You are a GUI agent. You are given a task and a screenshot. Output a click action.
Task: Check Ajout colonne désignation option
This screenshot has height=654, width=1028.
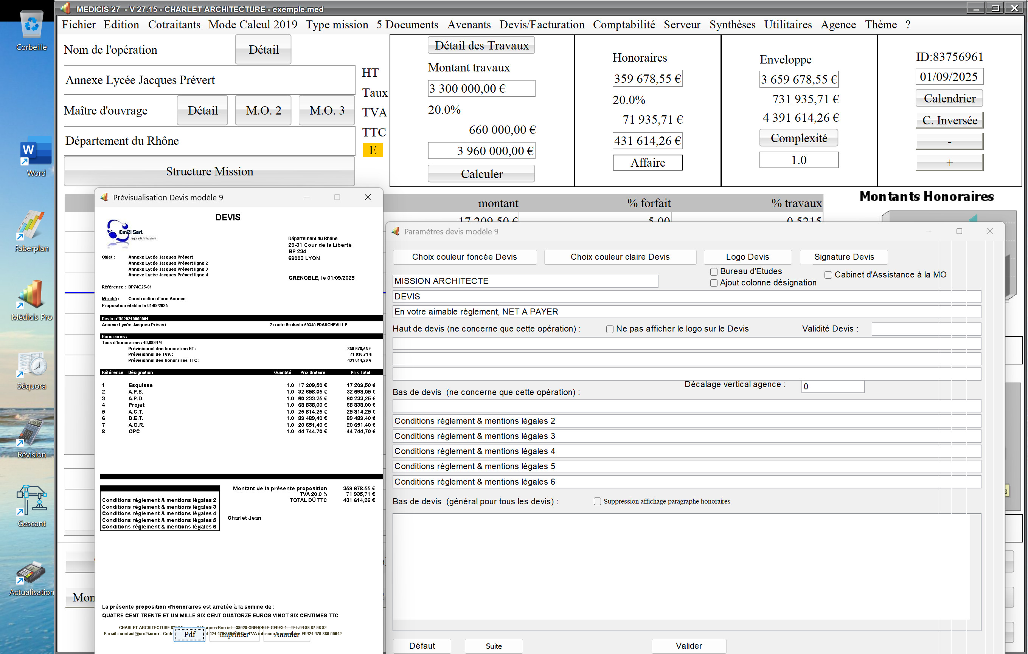point(713,283)
